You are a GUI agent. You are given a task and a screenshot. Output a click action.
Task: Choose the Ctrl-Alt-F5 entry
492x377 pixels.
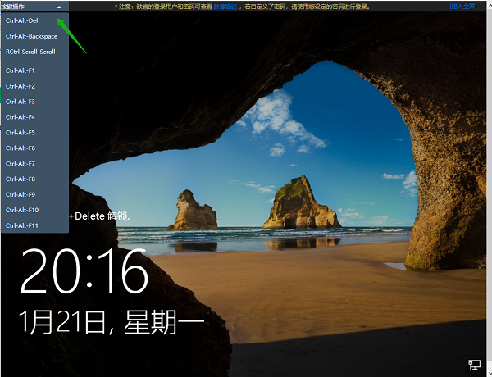(20, 133)
